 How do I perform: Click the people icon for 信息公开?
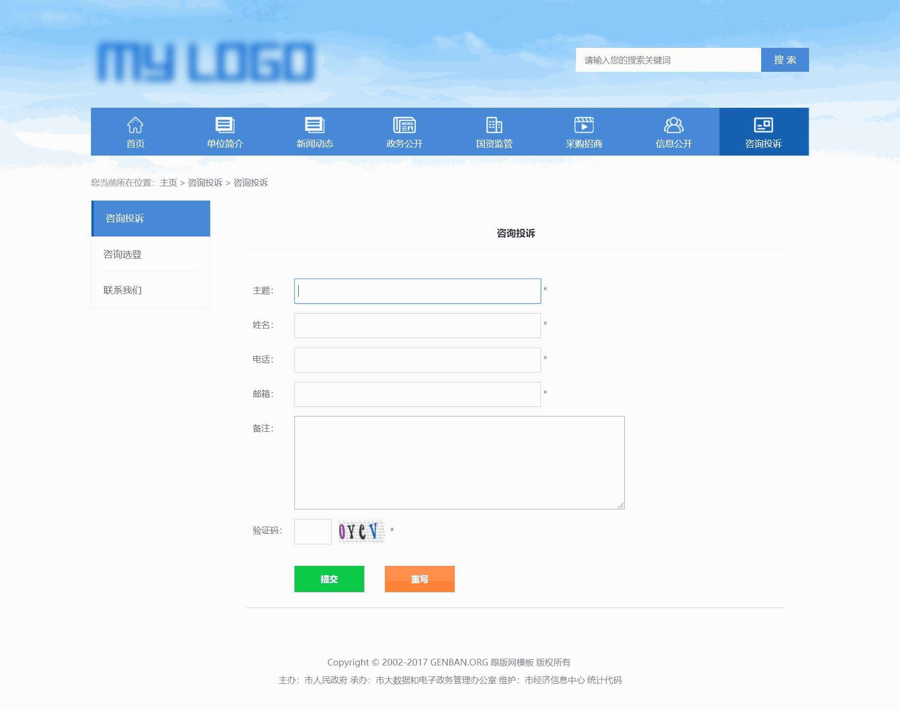click(674, 125)
